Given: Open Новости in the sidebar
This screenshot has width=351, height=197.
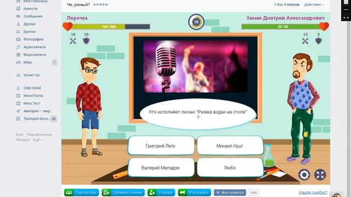Looking at the screenshot, I should tap(31, 9).
